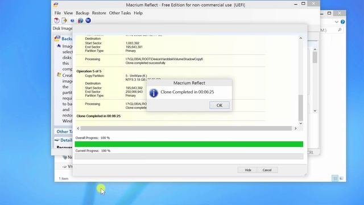The image size is (364, 205).
Task: Click the search magnifier in Explorer window
Action: 340,30
